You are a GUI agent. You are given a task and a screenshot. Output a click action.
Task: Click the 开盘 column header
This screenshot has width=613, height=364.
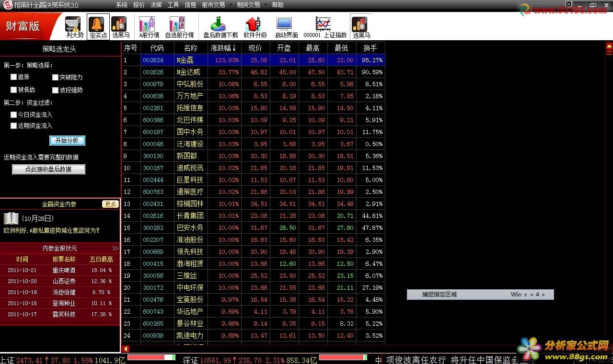point(284,48)
